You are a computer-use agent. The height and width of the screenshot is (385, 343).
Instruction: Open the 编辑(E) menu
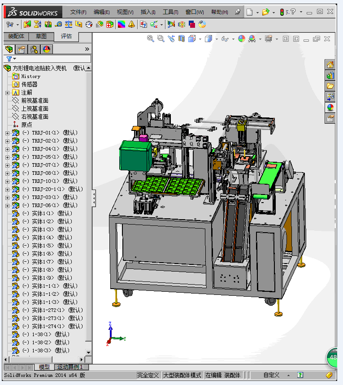pyautogui.click(x=101, y=12)
